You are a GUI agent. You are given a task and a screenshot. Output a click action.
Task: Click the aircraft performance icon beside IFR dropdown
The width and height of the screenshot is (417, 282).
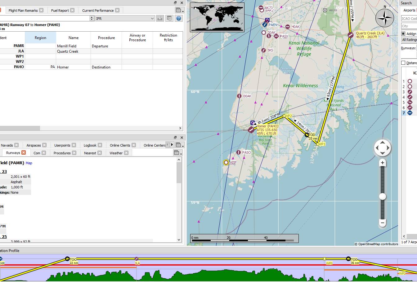[x=160, y=18]
